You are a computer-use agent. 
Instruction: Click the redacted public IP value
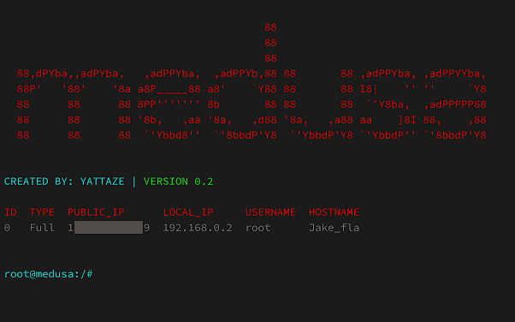(109, 228)
